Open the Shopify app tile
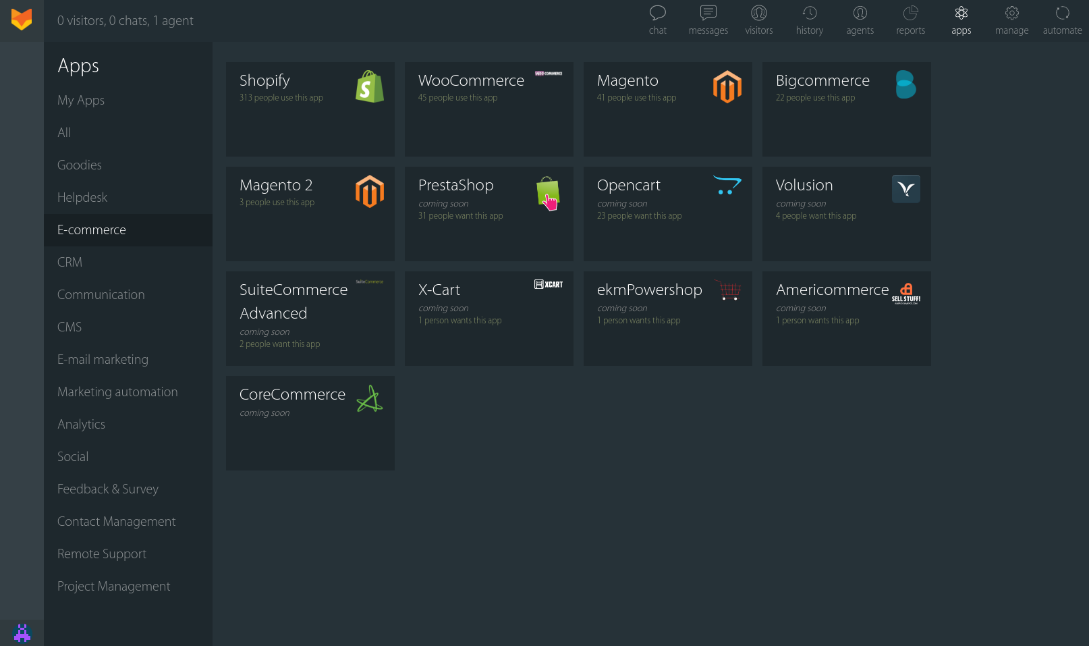Screen dimensions: 1089x646 310,109
